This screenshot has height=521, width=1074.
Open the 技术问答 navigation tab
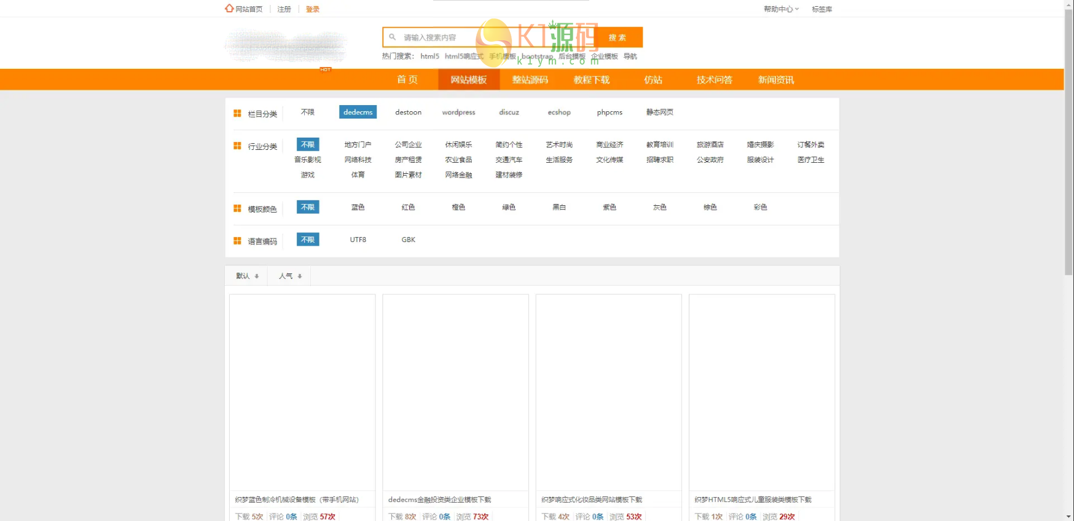pos(715,80)
